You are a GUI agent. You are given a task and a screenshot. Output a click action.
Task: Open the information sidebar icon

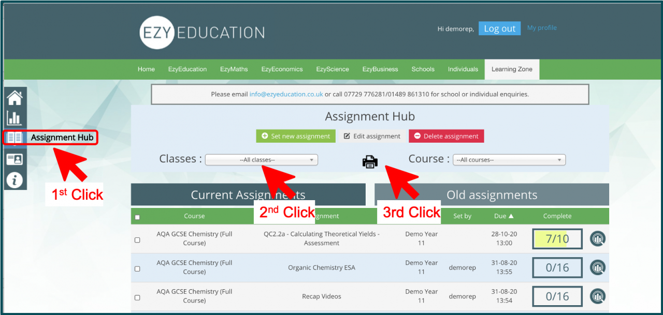pos(15,179)
